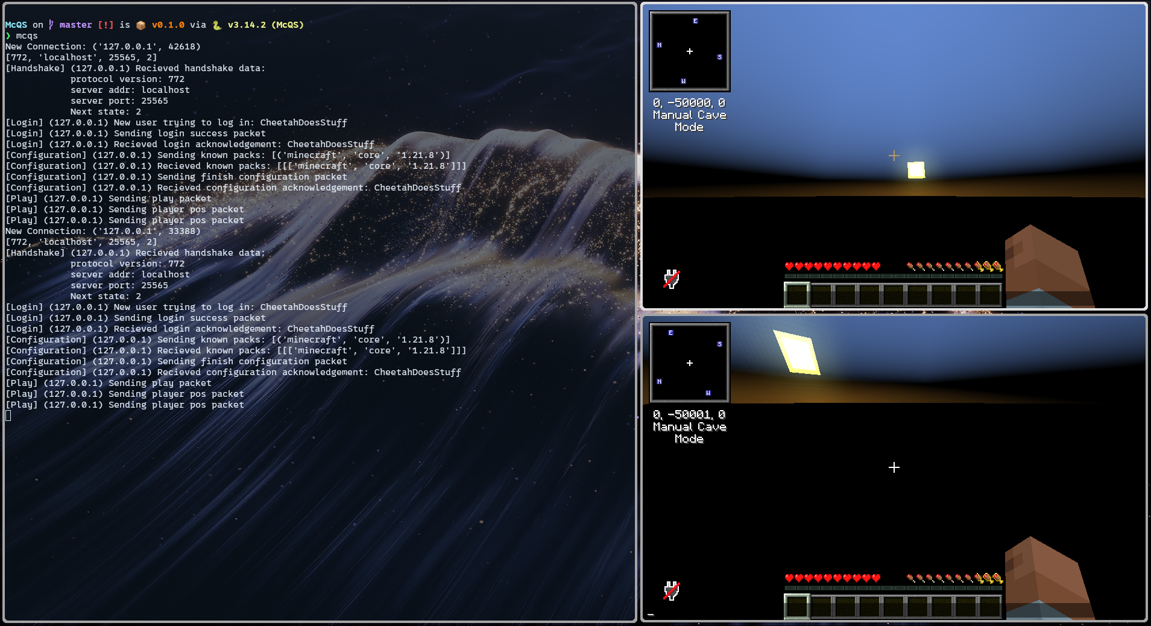
Task: Click the 'mcqs' command in the terminal prompt
Action: [x=27, y=36]
